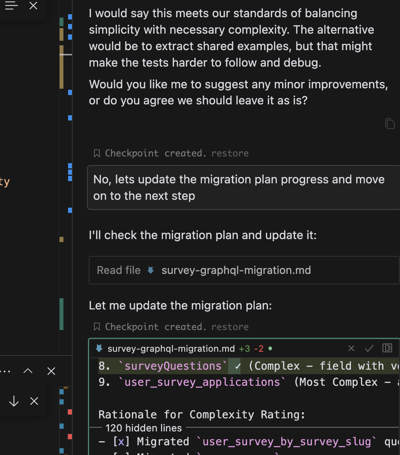400x455 pixels.
Task: Click the file icon in the Read file row
Action: pos(151,270)
